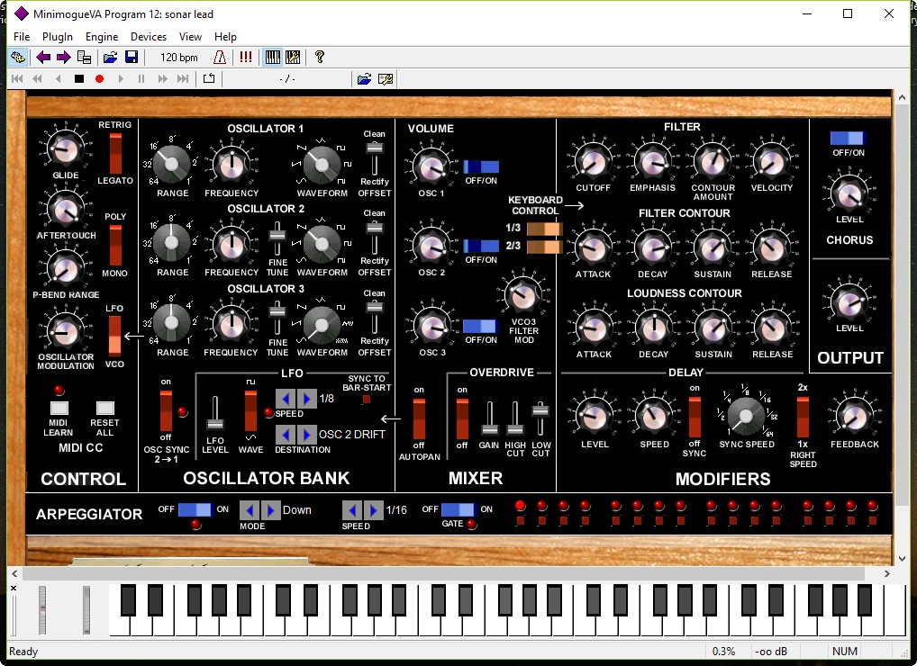The width and height of the screenshot is (917, 666).
Task: Open the yellow question mark help icon
Action: 319,58
